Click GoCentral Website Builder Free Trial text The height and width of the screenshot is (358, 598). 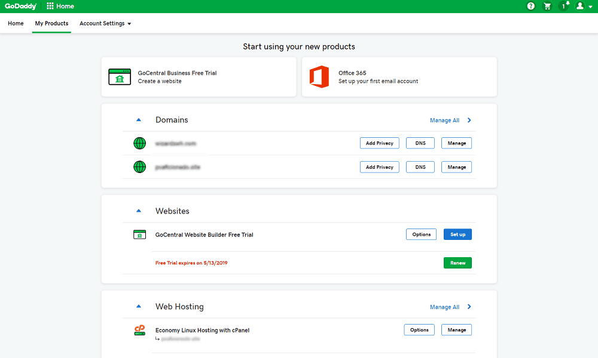pos(205,234)
